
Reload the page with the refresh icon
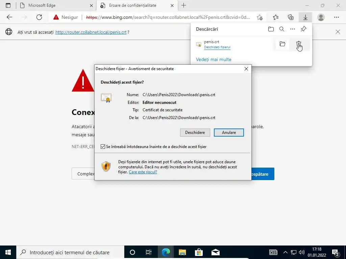coord(39,17)
